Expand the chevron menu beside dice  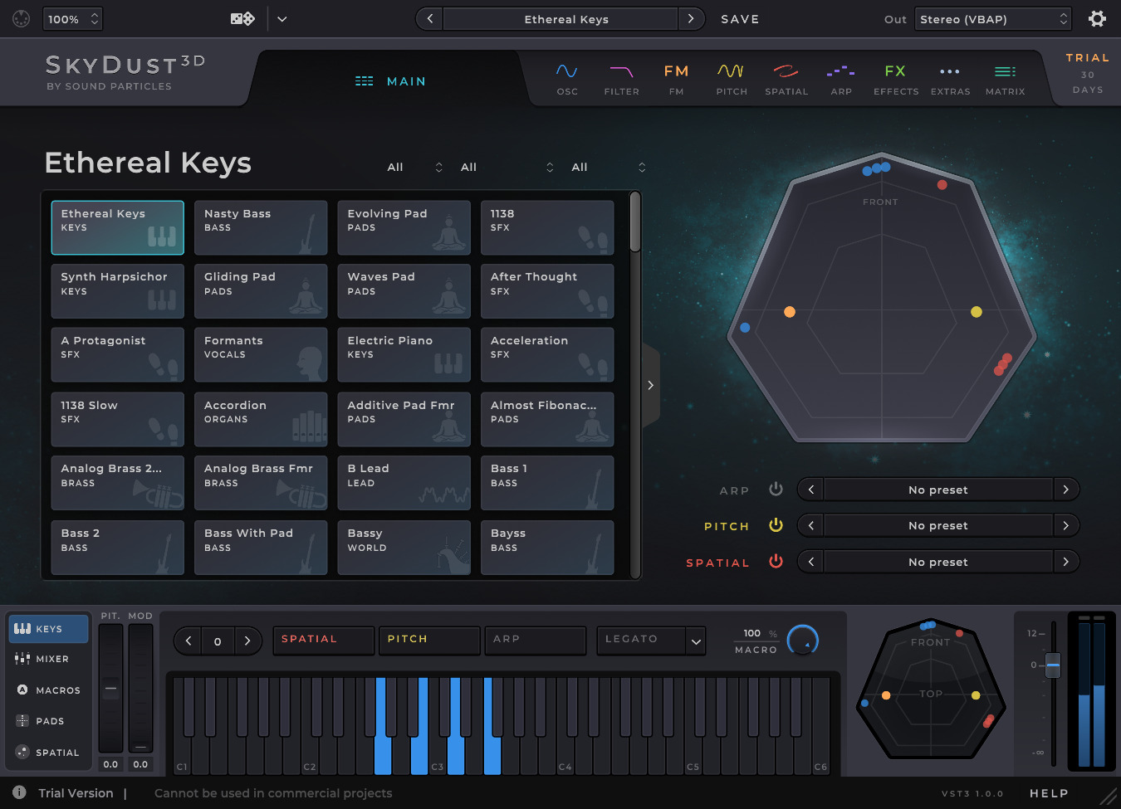coord(282,18)
